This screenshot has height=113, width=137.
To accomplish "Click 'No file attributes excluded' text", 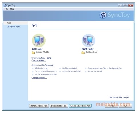I will point(46,74).
